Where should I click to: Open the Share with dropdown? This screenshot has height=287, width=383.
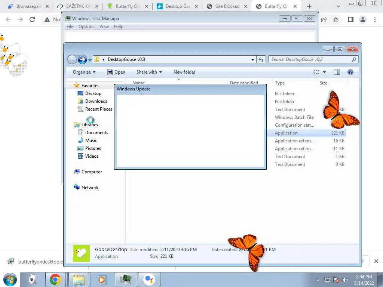coord(149,72)
